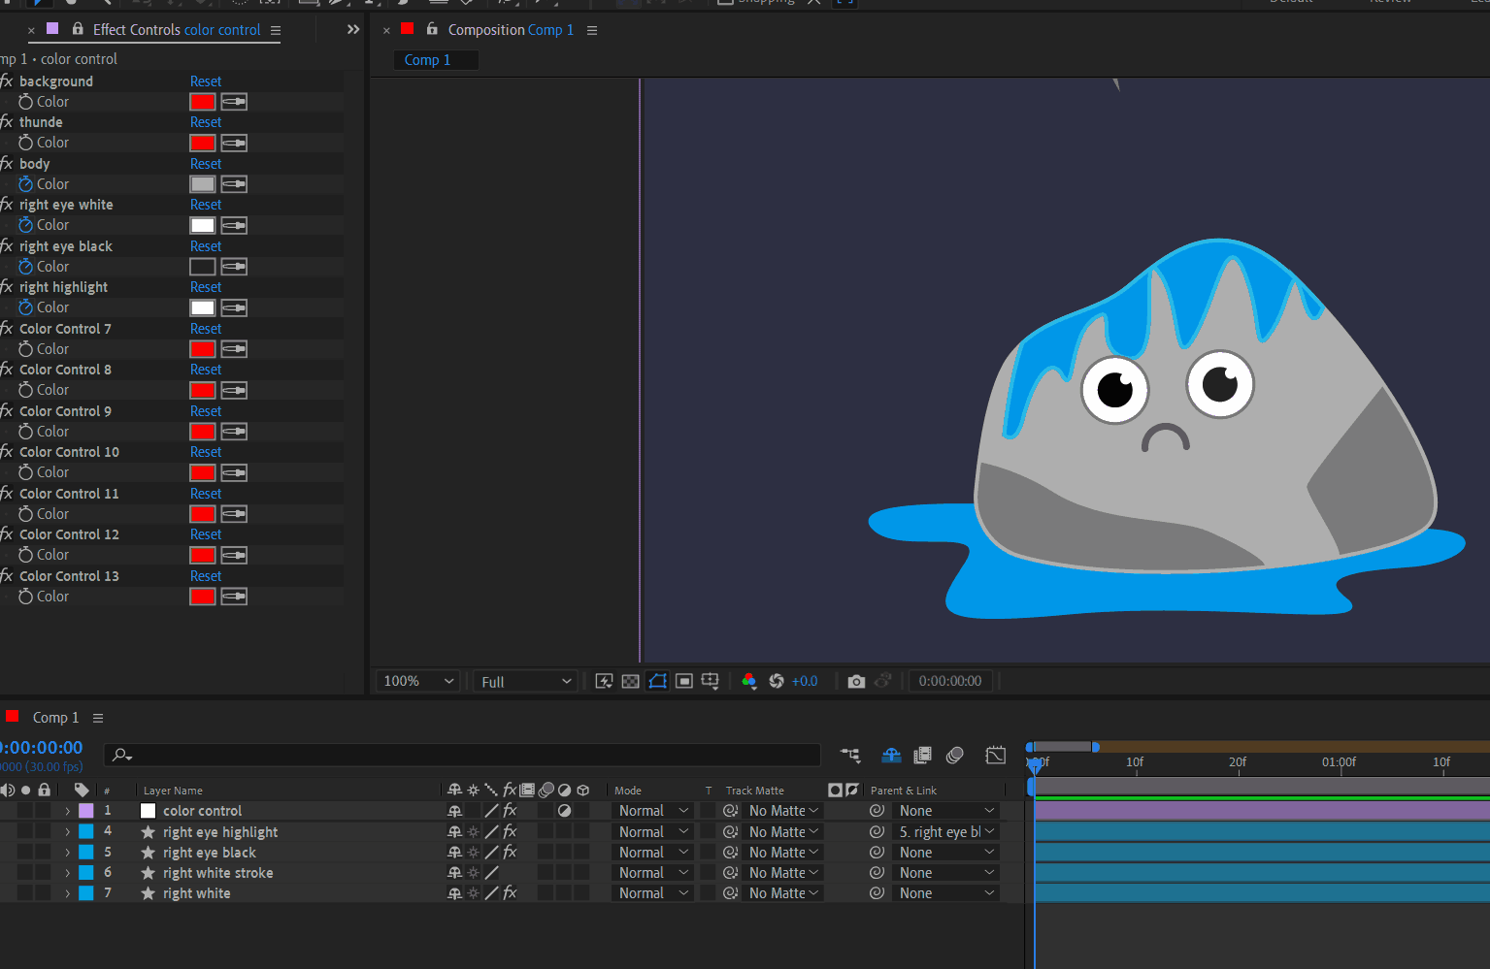Screen dimensions: 1490x969
Task: Click reset exposure icon in viewer
Action: click(x=777, y=682)
